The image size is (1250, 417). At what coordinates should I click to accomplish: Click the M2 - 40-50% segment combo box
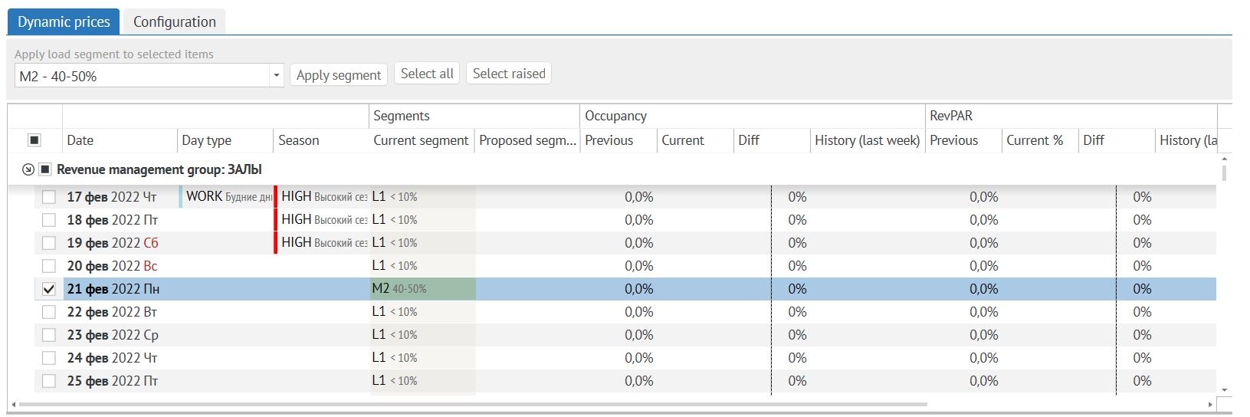click(142, 76)
